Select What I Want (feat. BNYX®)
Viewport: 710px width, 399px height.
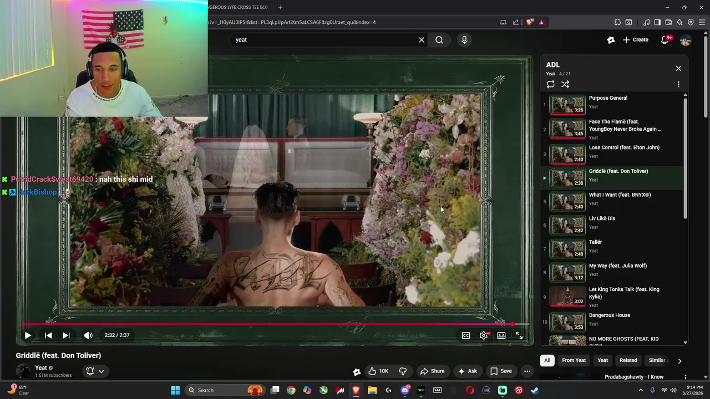click(x=612, y=201)
